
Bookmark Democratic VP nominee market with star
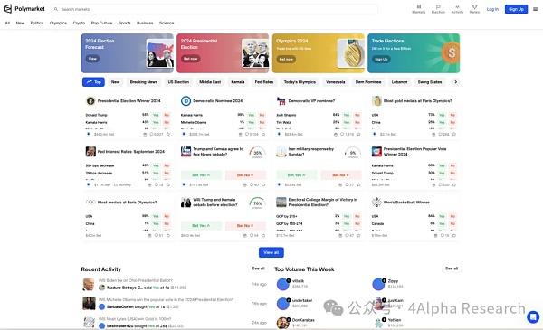pyautogui.click(x=358, y=134)
